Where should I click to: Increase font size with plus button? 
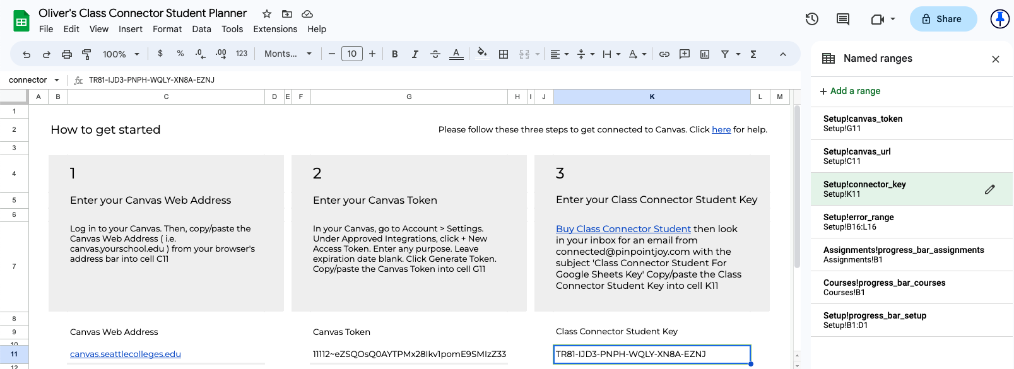[x=372, y=54]
